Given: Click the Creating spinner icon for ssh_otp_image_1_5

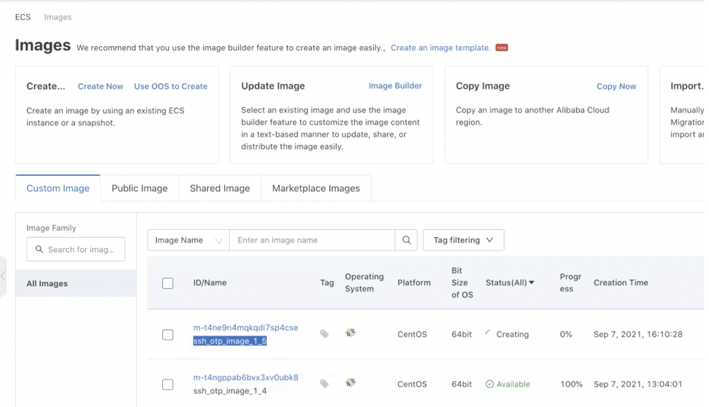Looking at the screenshot, I should point(489,333).
